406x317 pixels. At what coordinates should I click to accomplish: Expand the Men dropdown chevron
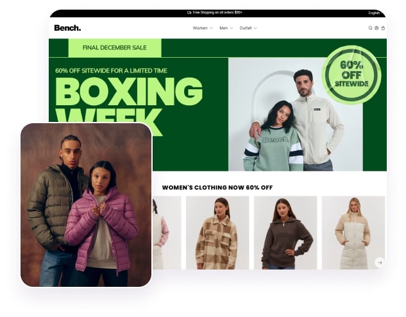pyautogui.click(x=232, y=28)
